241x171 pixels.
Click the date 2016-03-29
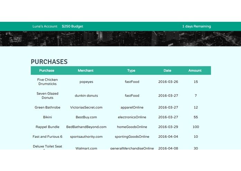pyautogui.click(x=168, y=127)
